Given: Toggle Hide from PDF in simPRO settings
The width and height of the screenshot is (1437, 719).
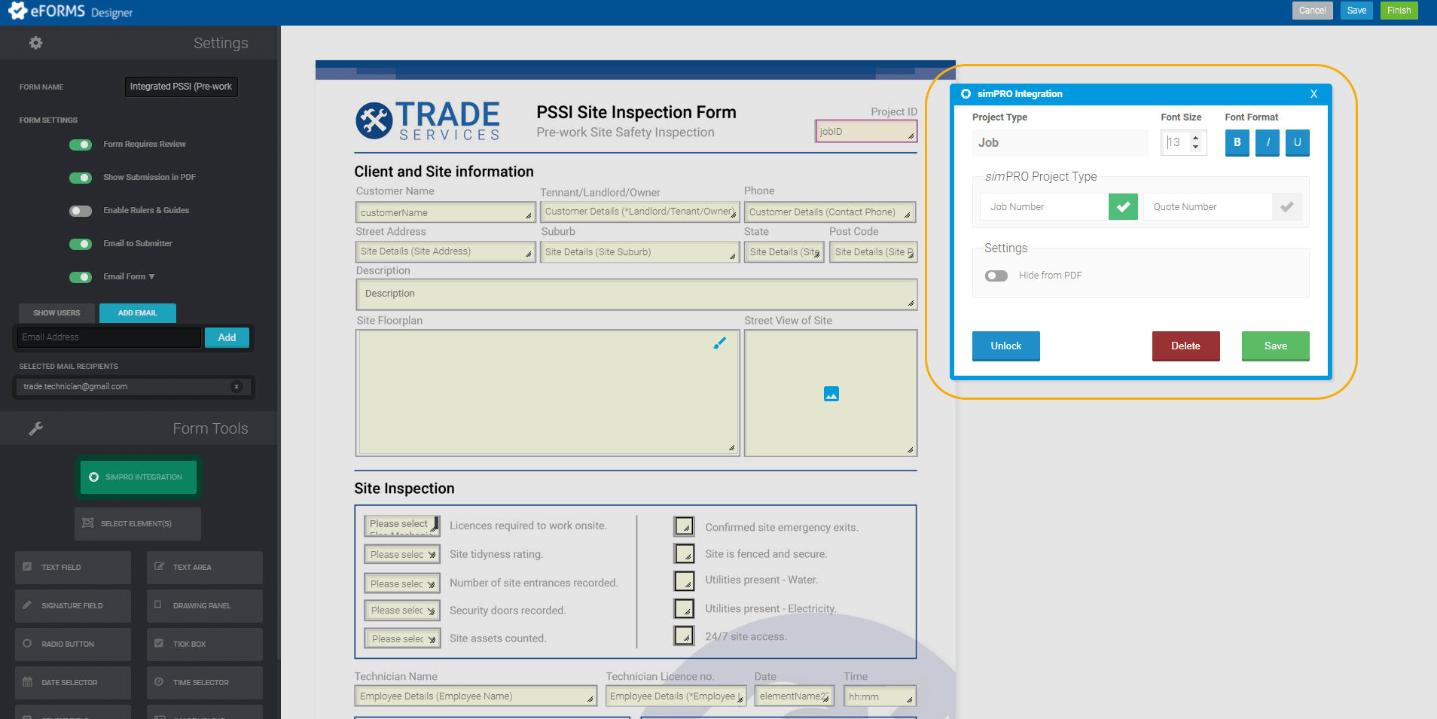Looking at the screenshot, I should (996, 276).
